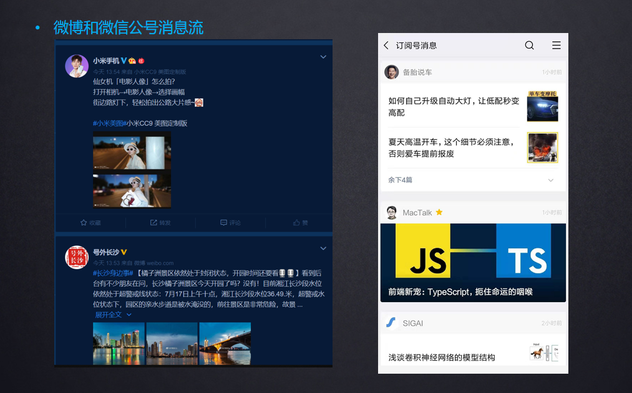This screenshot has height=393, width=632.
Task: Click 收藏 star on 小米手机 post
Action: click(x=90, y=222)
